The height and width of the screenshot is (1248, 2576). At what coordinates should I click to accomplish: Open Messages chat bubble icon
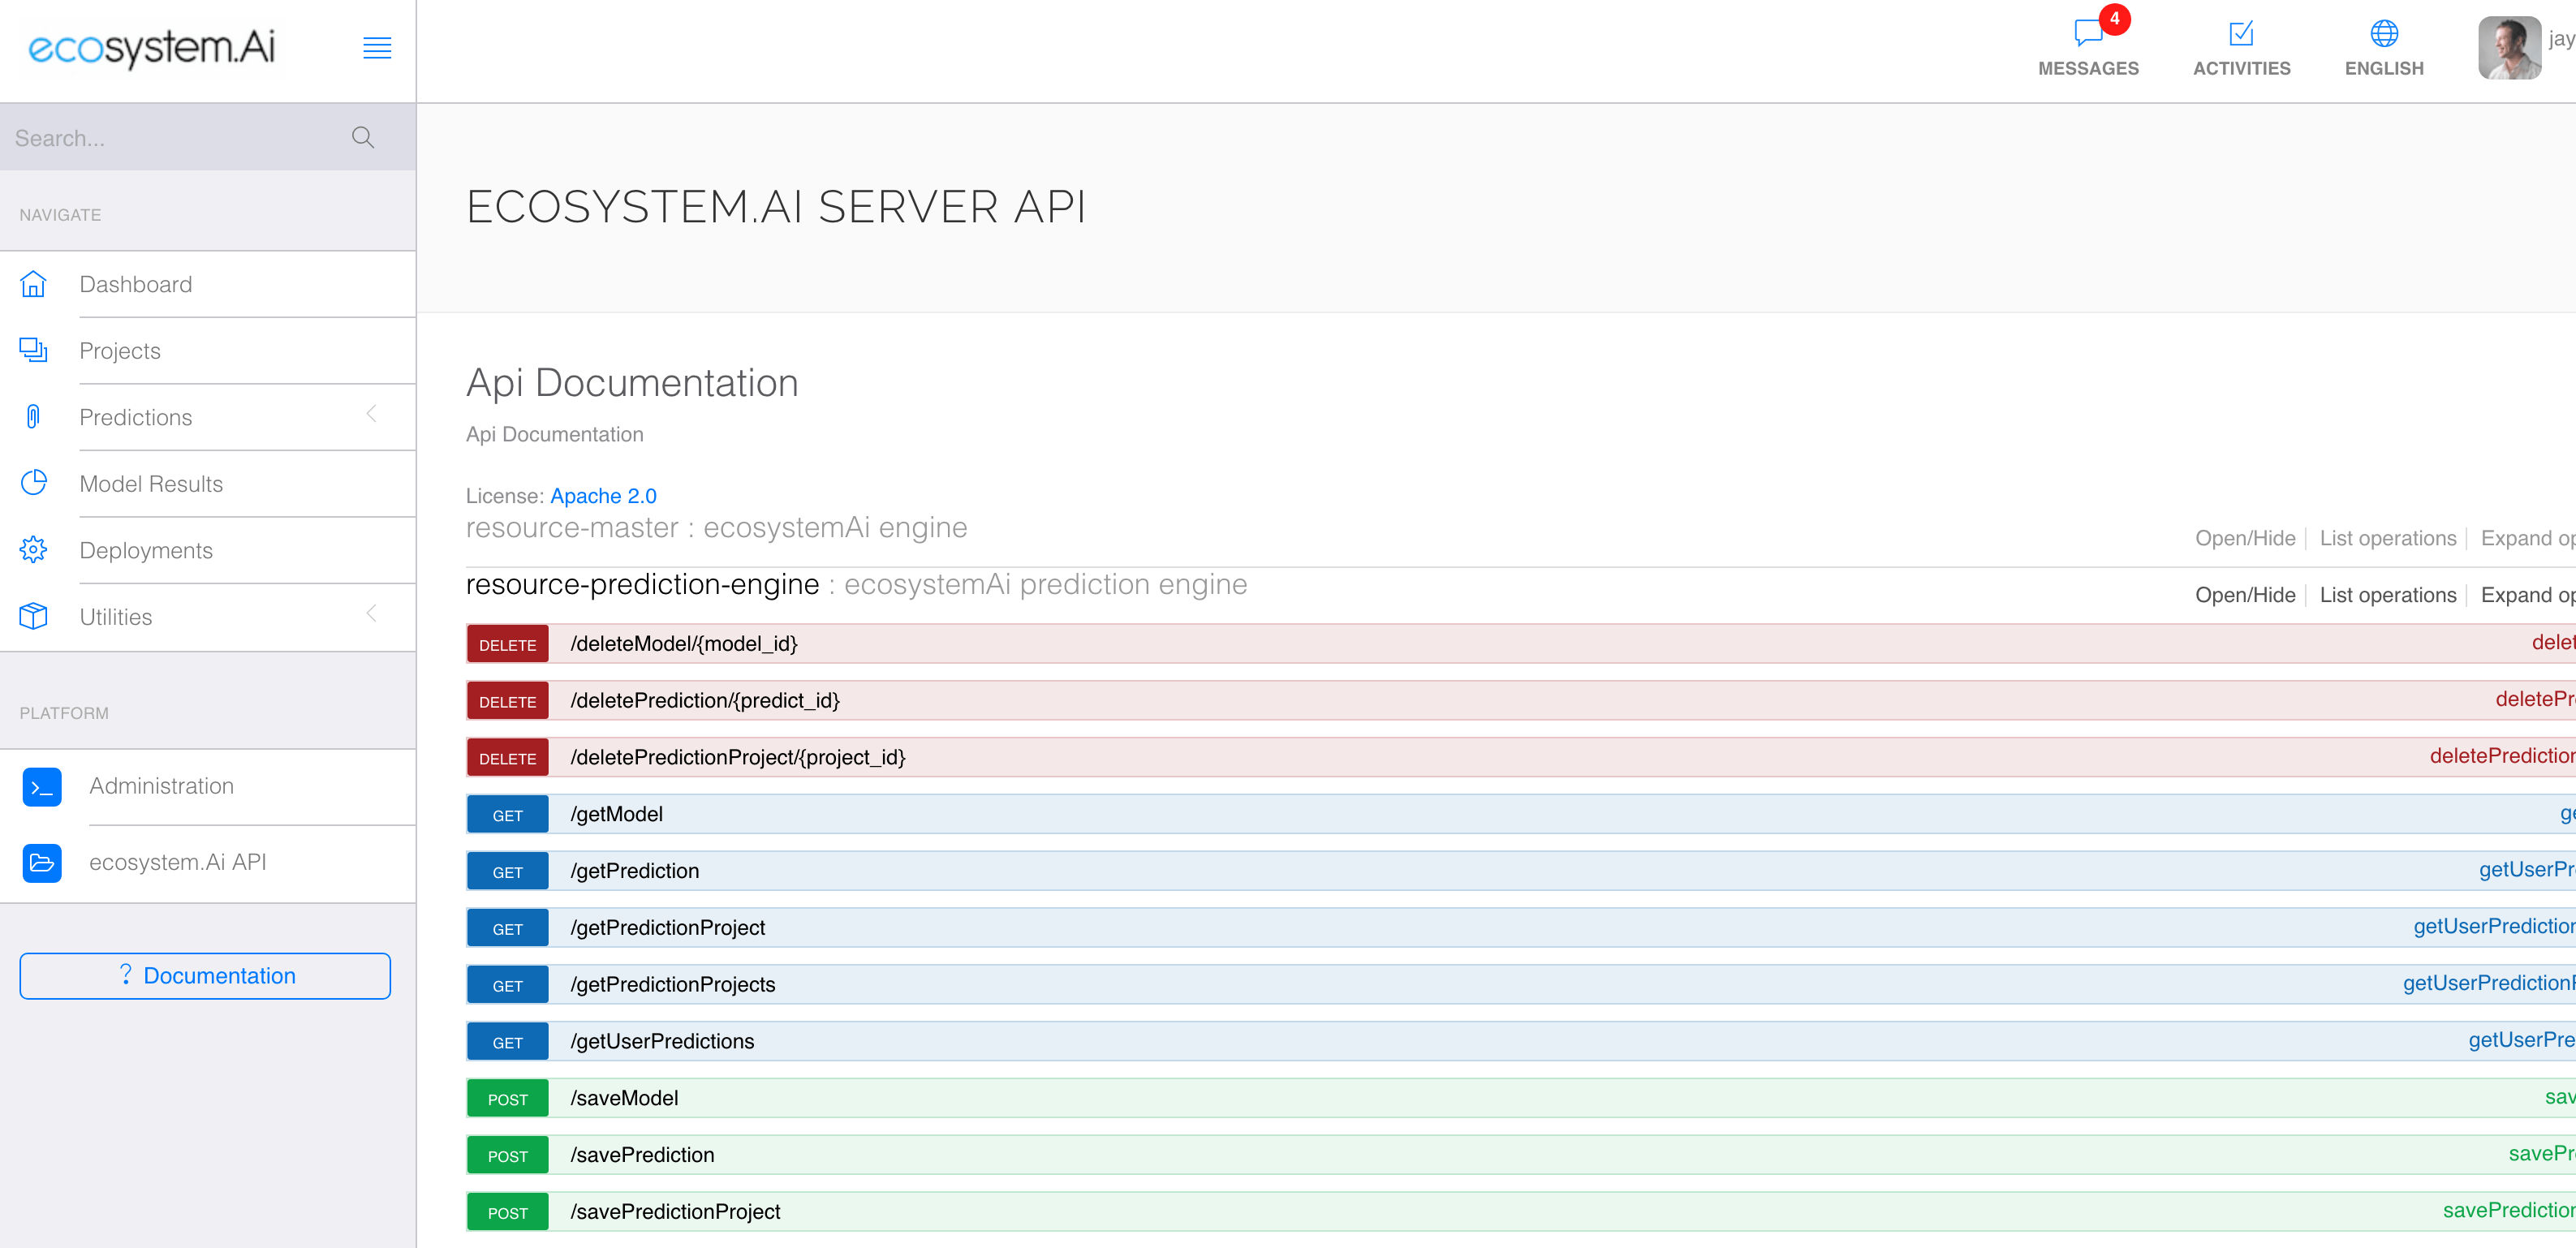tap(2088, 33)
